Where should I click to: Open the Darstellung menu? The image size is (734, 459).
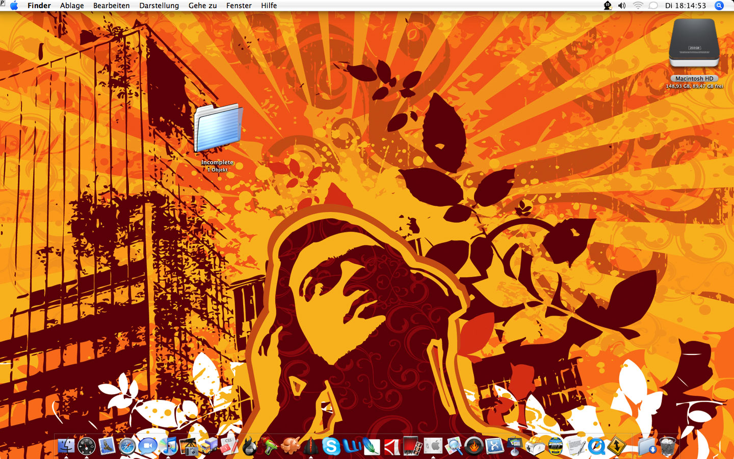[159, 6]
